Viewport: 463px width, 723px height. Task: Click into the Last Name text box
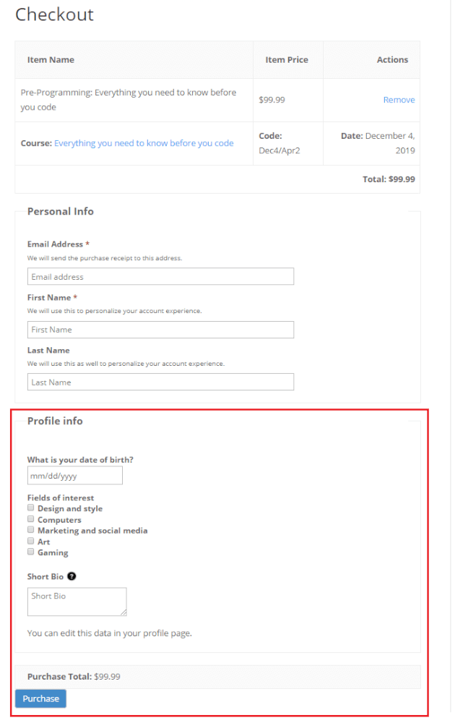click(160, 382)
